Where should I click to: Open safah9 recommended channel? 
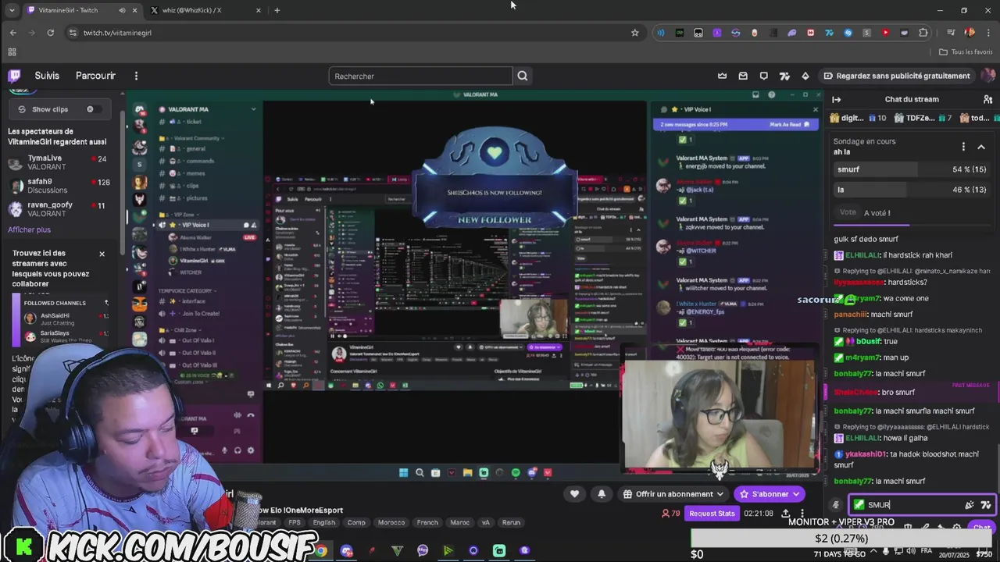tap(58, 186)
